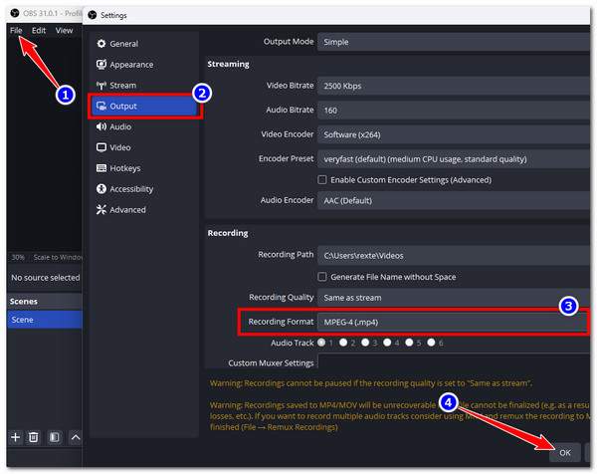This screenshot has width=597, height=474.
Task: Click the Custom Muxer Settings field
Action: 454,362
